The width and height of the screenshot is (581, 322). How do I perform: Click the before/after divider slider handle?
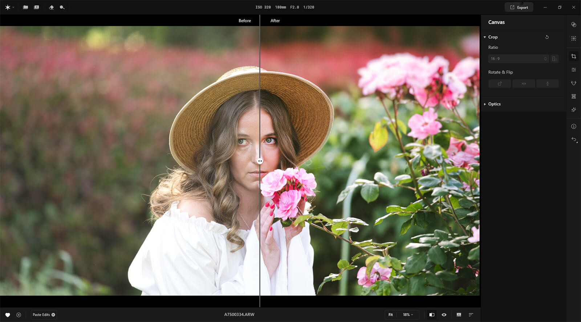[x=260, y=161]
